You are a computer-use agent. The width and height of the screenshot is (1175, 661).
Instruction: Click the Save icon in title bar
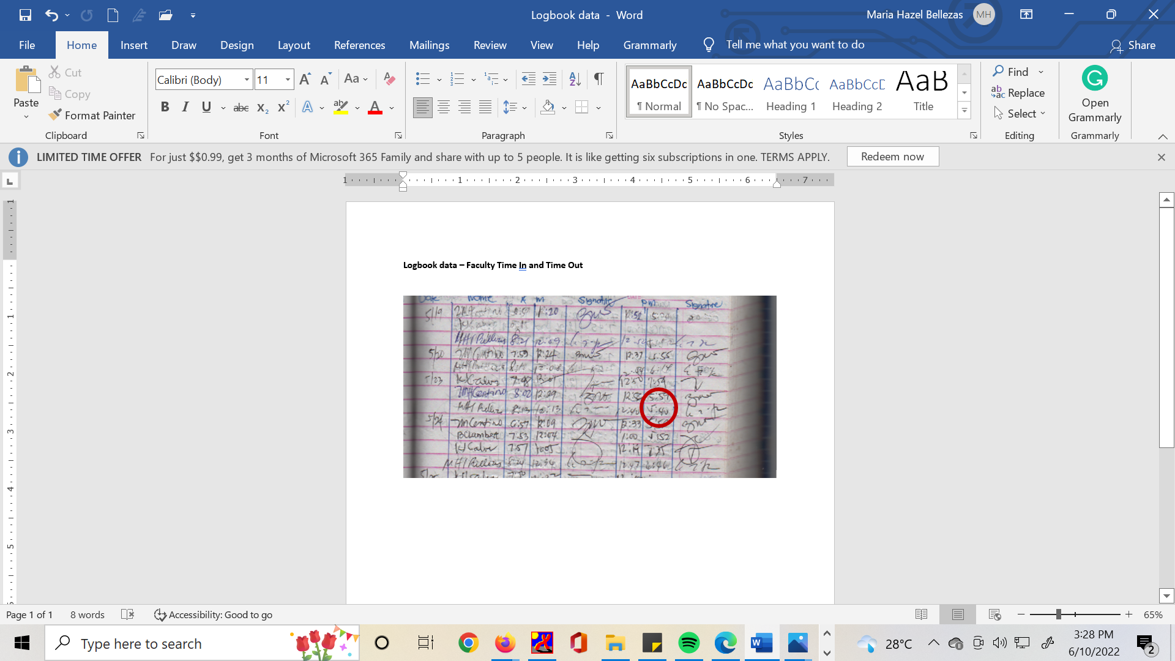pyautogui.click(x=25, y=15)
